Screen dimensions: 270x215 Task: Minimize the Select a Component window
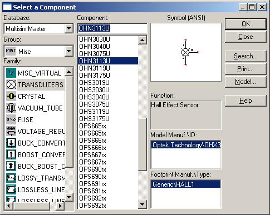pyautogui.click(x=243, y=7)
